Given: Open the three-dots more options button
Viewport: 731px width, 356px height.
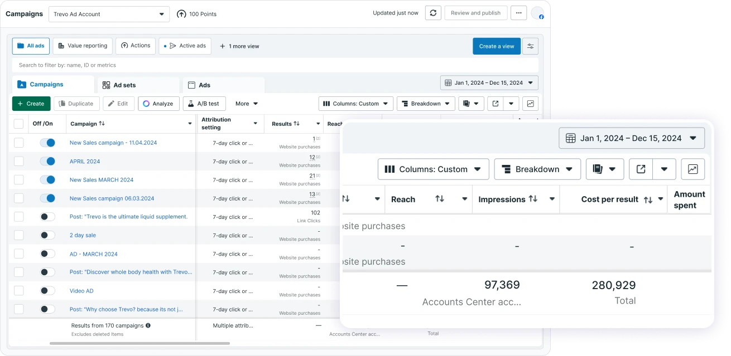Looking at the screenshot, I should click(x=518, y=13).
